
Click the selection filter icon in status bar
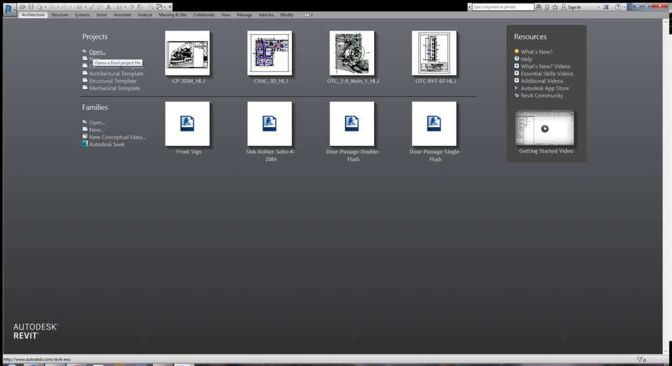(x=640, y=359)
